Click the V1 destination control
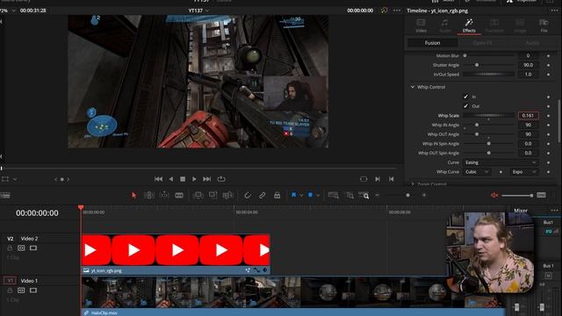 point(10,281)
